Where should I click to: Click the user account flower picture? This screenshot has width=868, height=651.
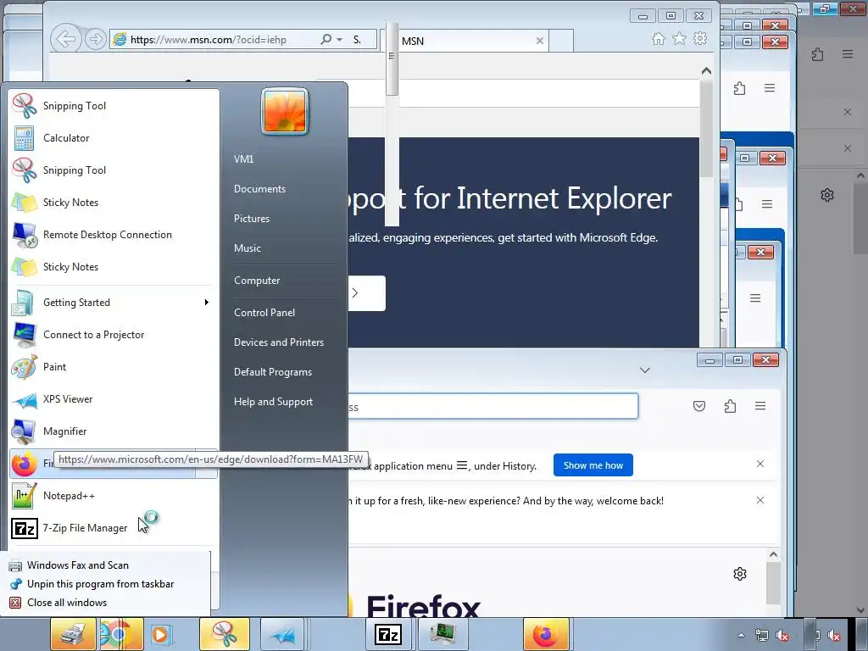point(285,111)
